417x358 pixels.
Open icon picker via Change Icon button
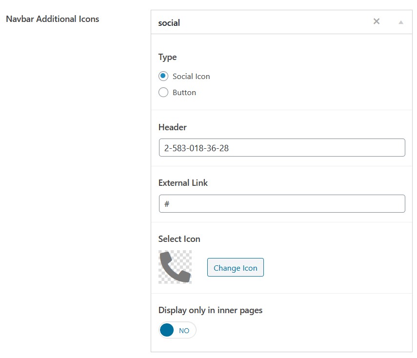(236, 267)
